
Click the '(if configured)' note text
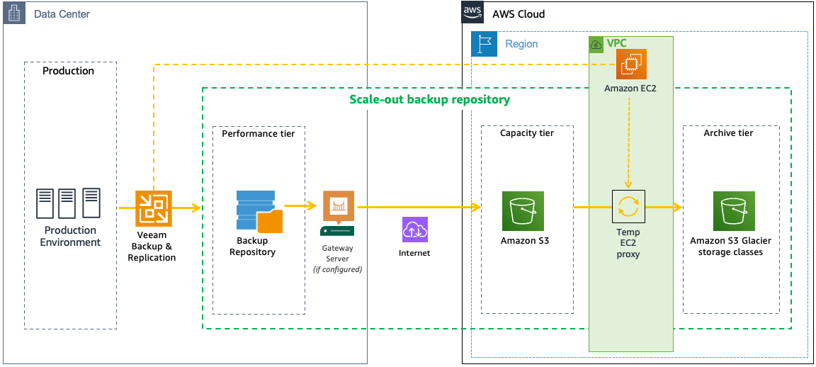tap(337, 270)
